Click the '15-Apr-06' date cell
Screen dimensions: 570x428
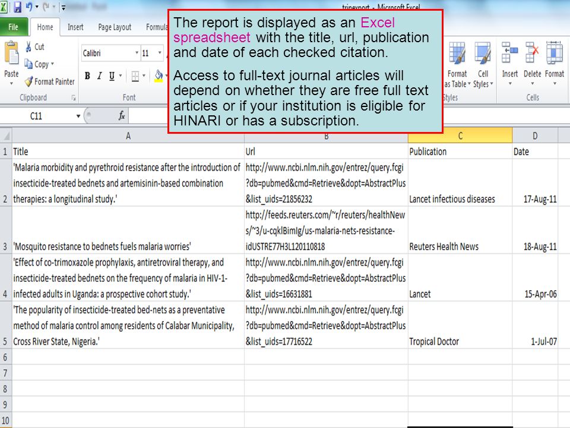point(535,278)
